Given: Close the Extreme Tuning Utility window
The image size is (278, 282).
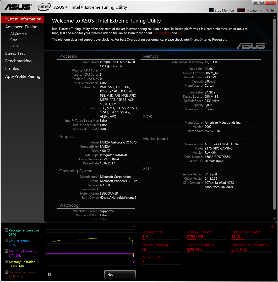Looking at the screenshot, I should [x=271, y=3].
